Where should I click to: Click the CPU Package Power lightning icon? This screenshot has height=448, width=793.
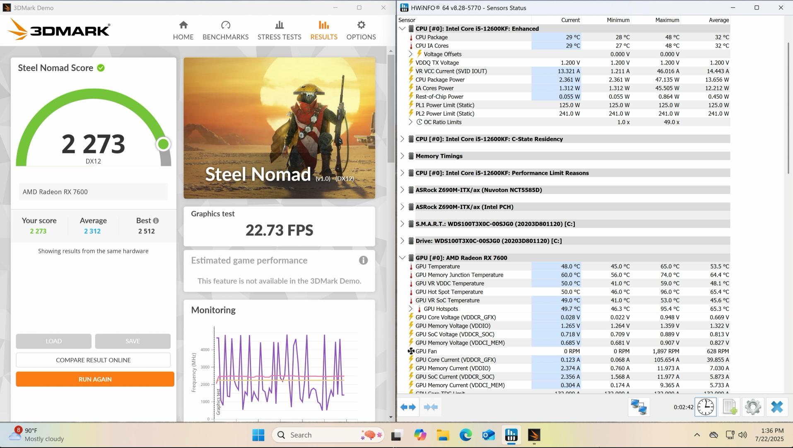click(411, 79)
